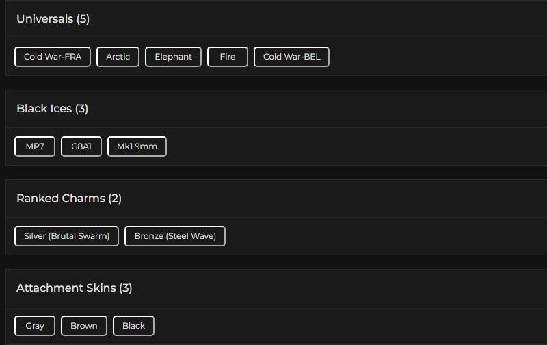
Task: Select the Bronze (Steel Wave) charm tag
Action: click(x=175, y=236)
